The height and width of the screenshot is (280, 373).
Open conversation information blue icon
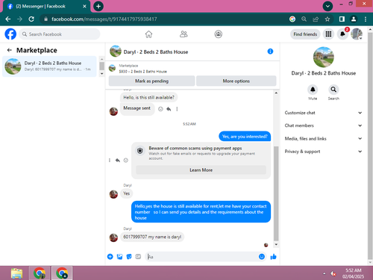[x=270, y=52]
